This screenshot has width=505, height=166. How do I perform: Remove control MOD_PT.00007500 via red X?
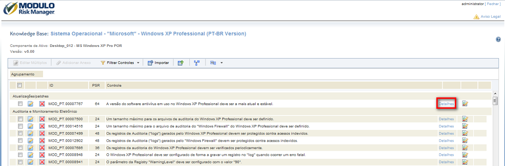(x=42, y=119)
